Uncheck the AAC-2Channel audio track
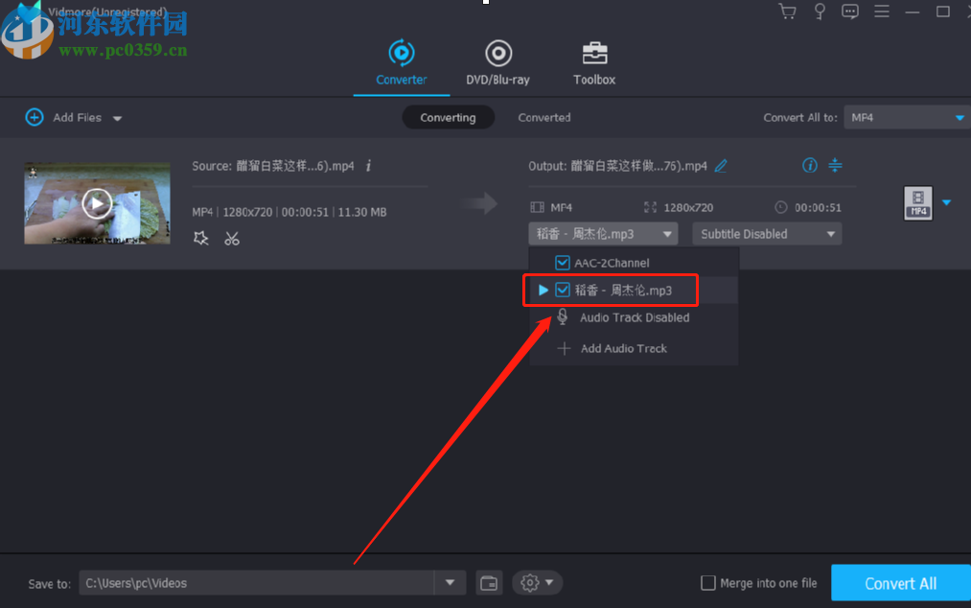 (x=562, y=262)
